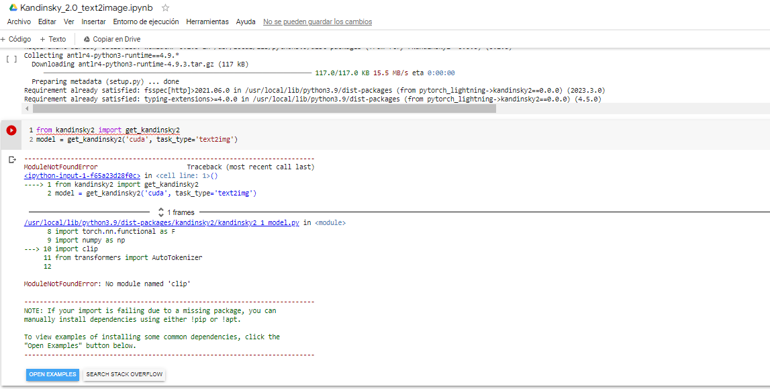Open the Insertar menu
770x389 pixels.
[94, 21]
